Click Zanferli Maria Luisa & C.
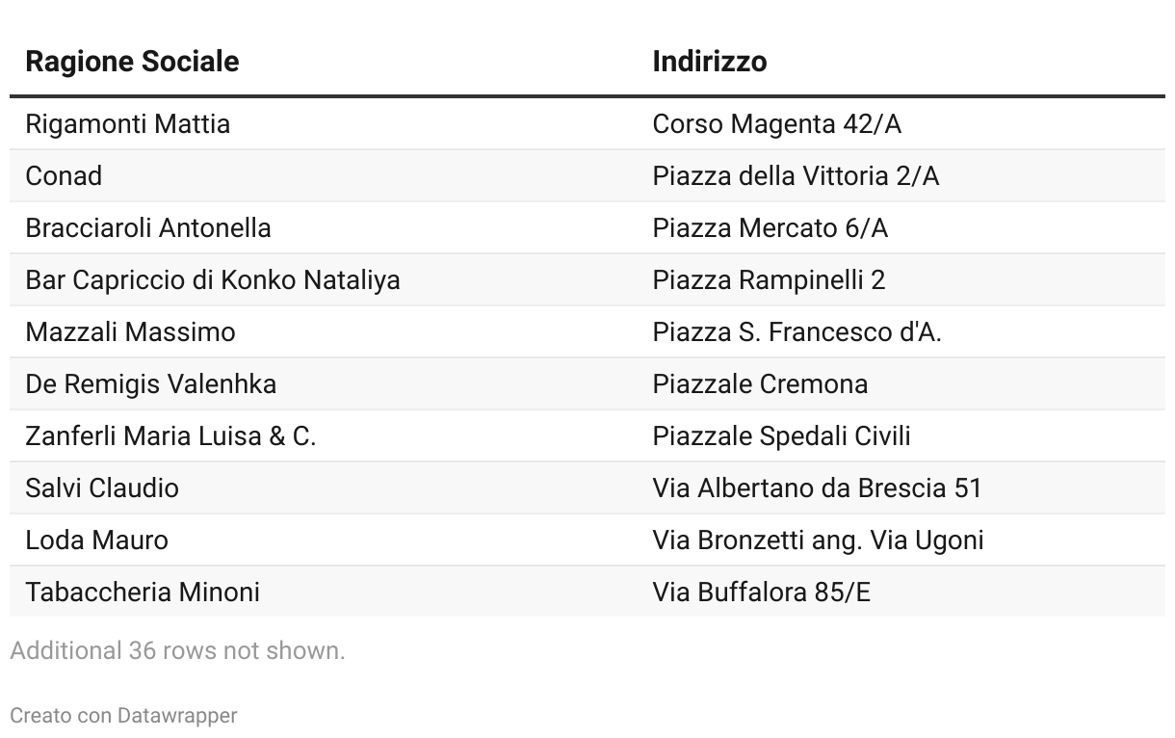The width and height of the screenshot is (1175, 738). coord(170,436)
